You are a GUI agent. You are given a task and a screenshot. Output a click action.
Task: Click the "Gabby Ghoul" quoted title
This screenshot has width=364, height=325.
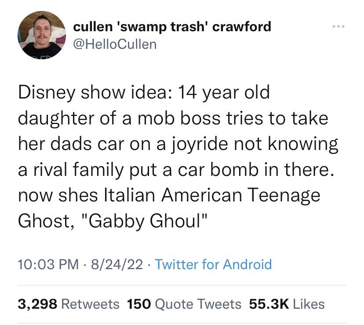[x=142, y=220]
